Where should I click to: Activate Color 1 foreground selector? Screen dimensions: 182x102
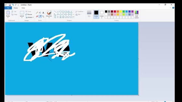coord(96,14)
